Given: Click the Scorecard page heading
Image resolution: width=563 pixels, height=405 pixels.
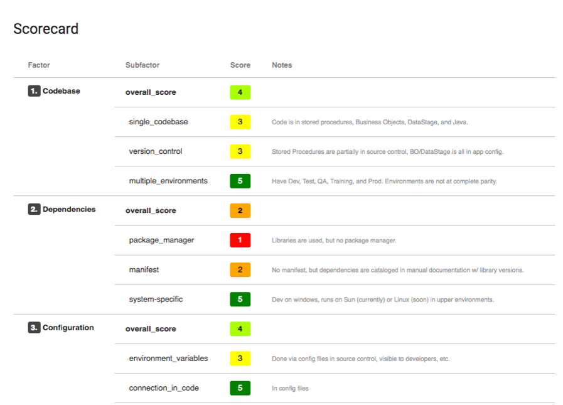Looking at the screenshot, I should click(x=46, y=29).
